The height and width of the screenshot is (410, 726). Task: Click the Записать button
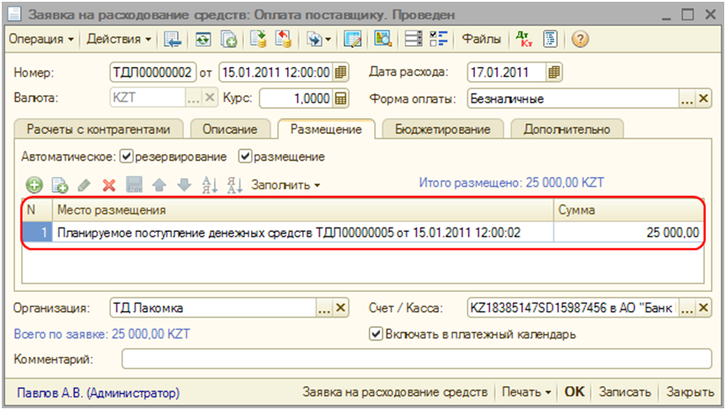pos(624,392)
